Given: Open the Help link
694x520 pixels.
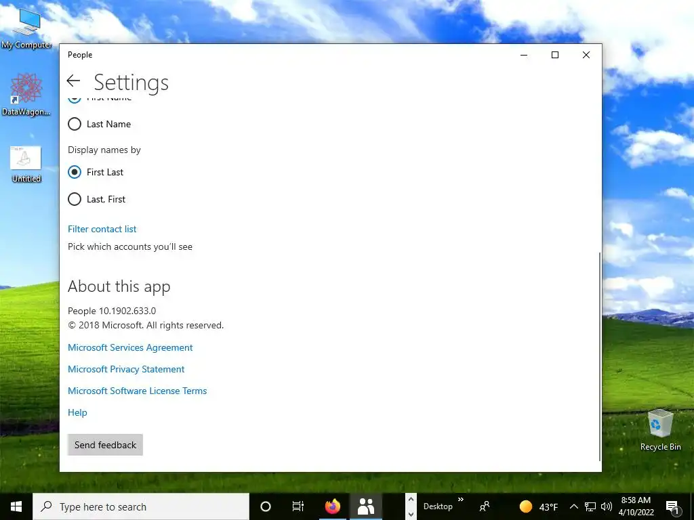Looking at the screenshot, I should pos(77,412).
